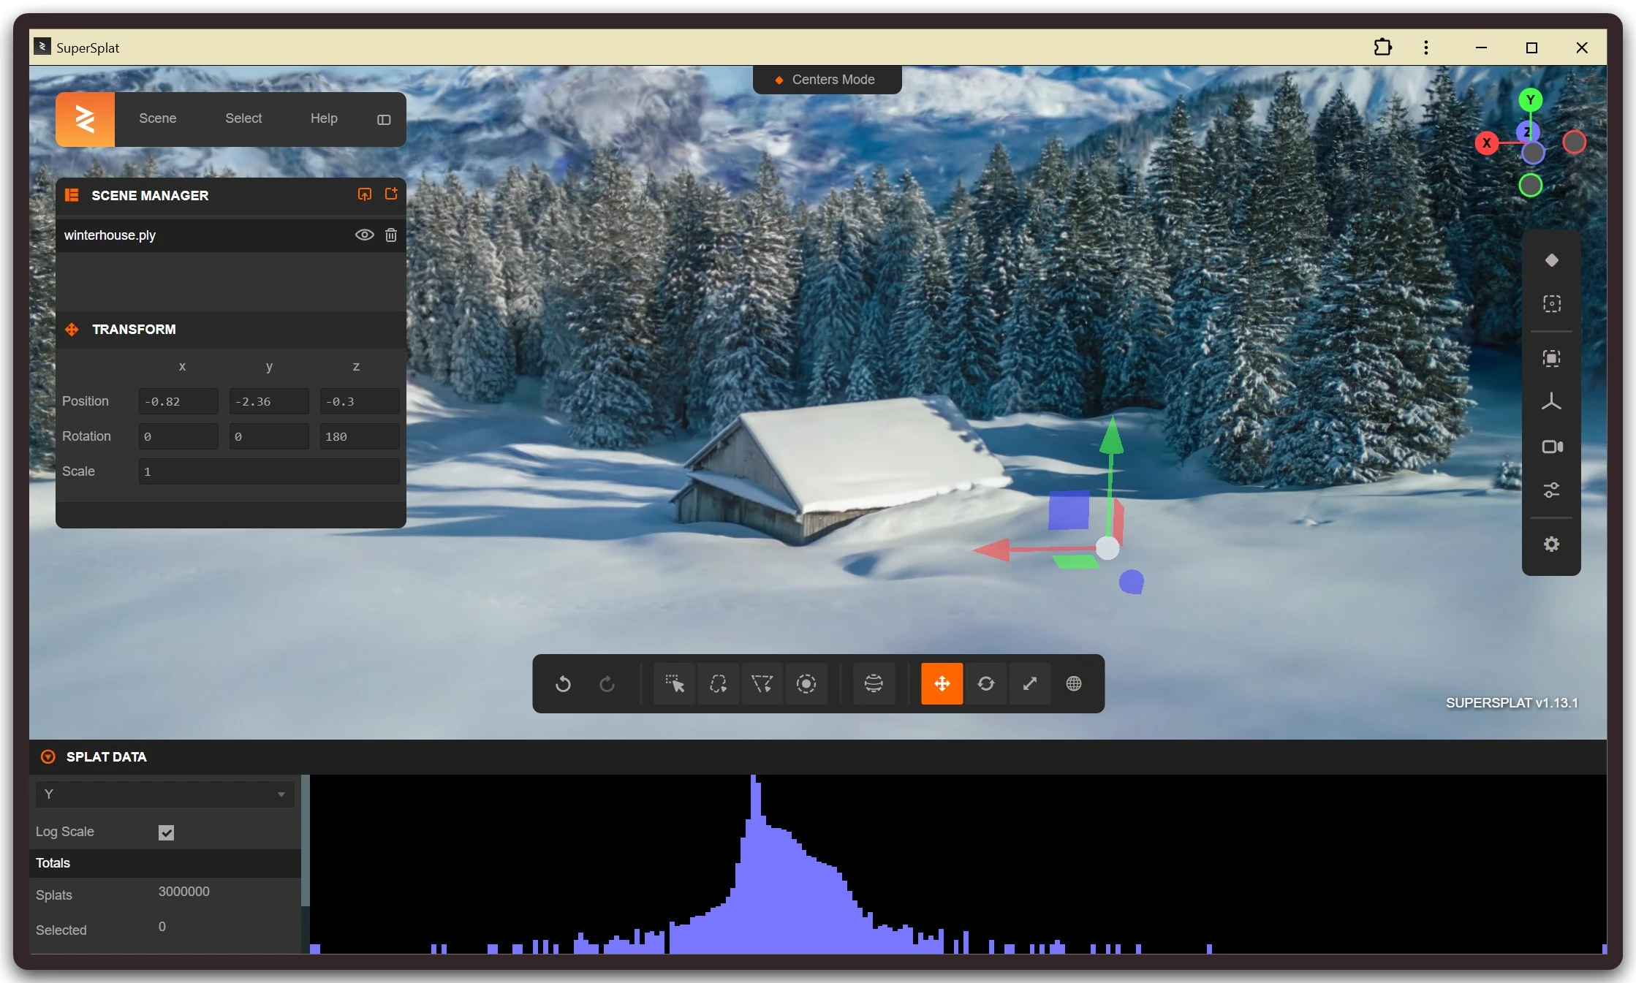Click the undo arrow in toolbar
1636x983 pixels.
pyautogui.click(x=563, y=683)
